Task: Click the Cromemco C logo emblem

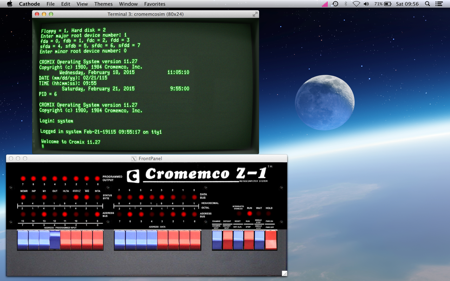Action: coord(133,176)
